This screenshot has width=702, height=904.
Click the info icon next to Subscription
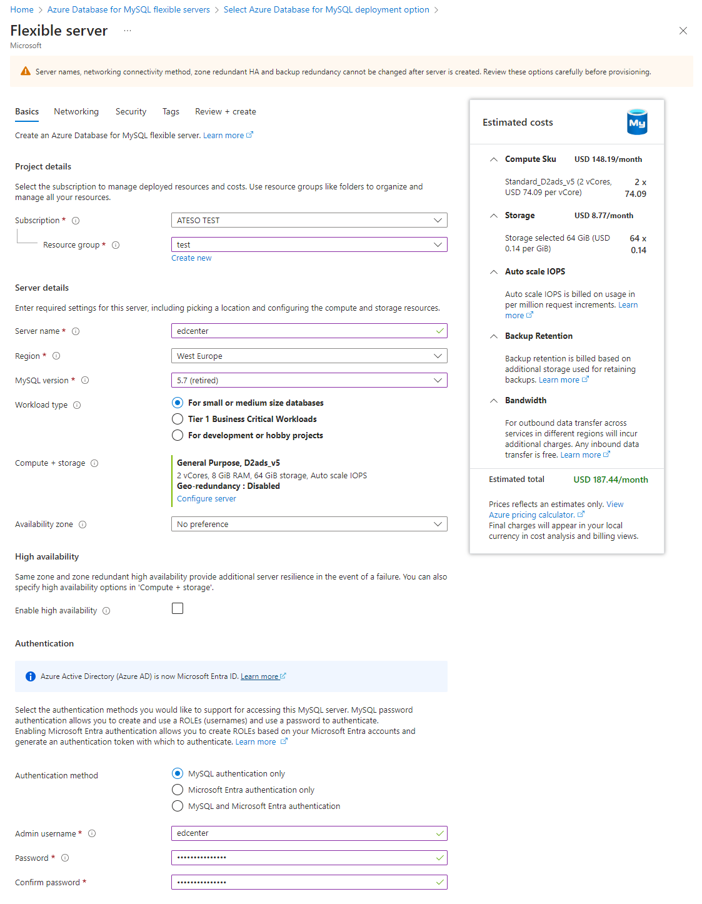coord(76,221)
